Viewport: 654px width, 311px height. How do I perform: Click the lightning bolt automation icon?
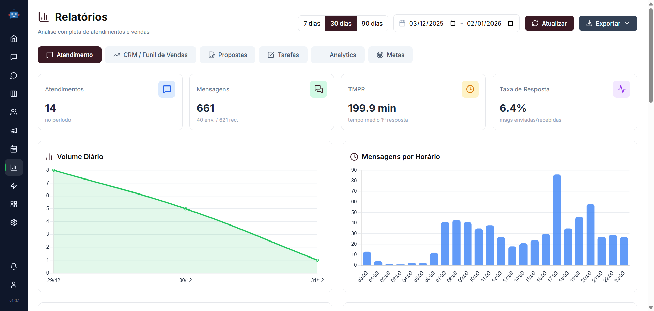[x=14, y=186]
